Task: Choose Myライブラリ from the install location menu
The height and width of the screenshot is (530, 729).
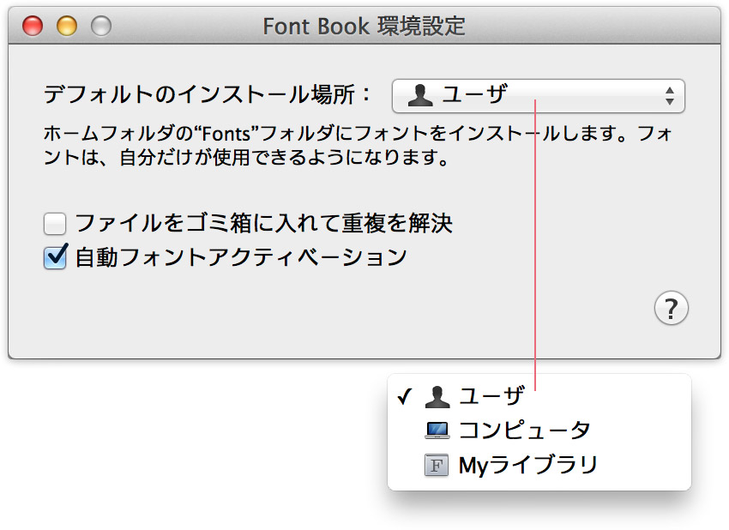Action: (539, 465)
